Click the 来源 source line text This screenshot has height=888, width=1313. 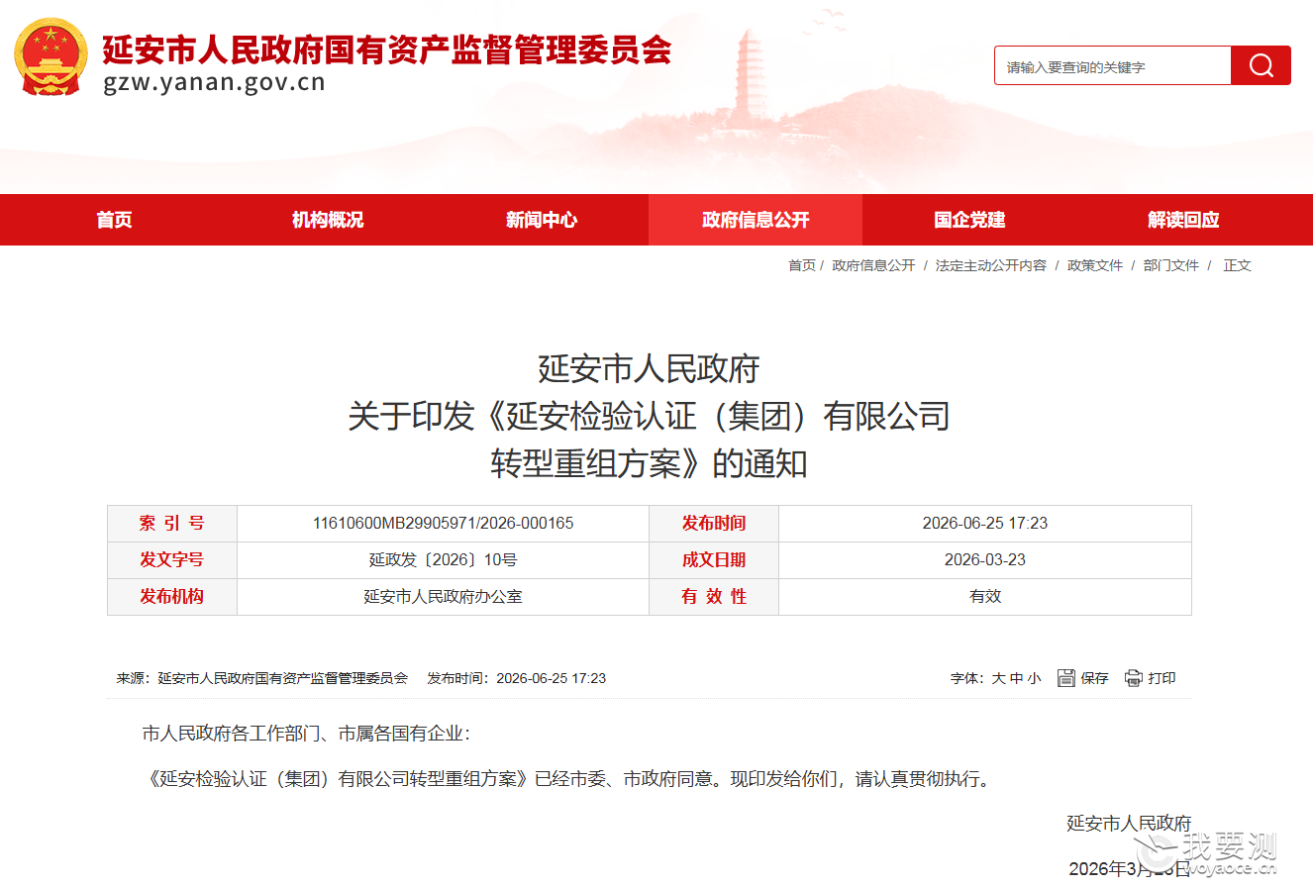tap(262, 678)
